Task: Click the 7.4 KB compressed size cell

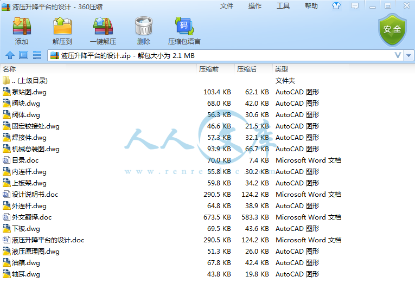Action: coord(259,160)
